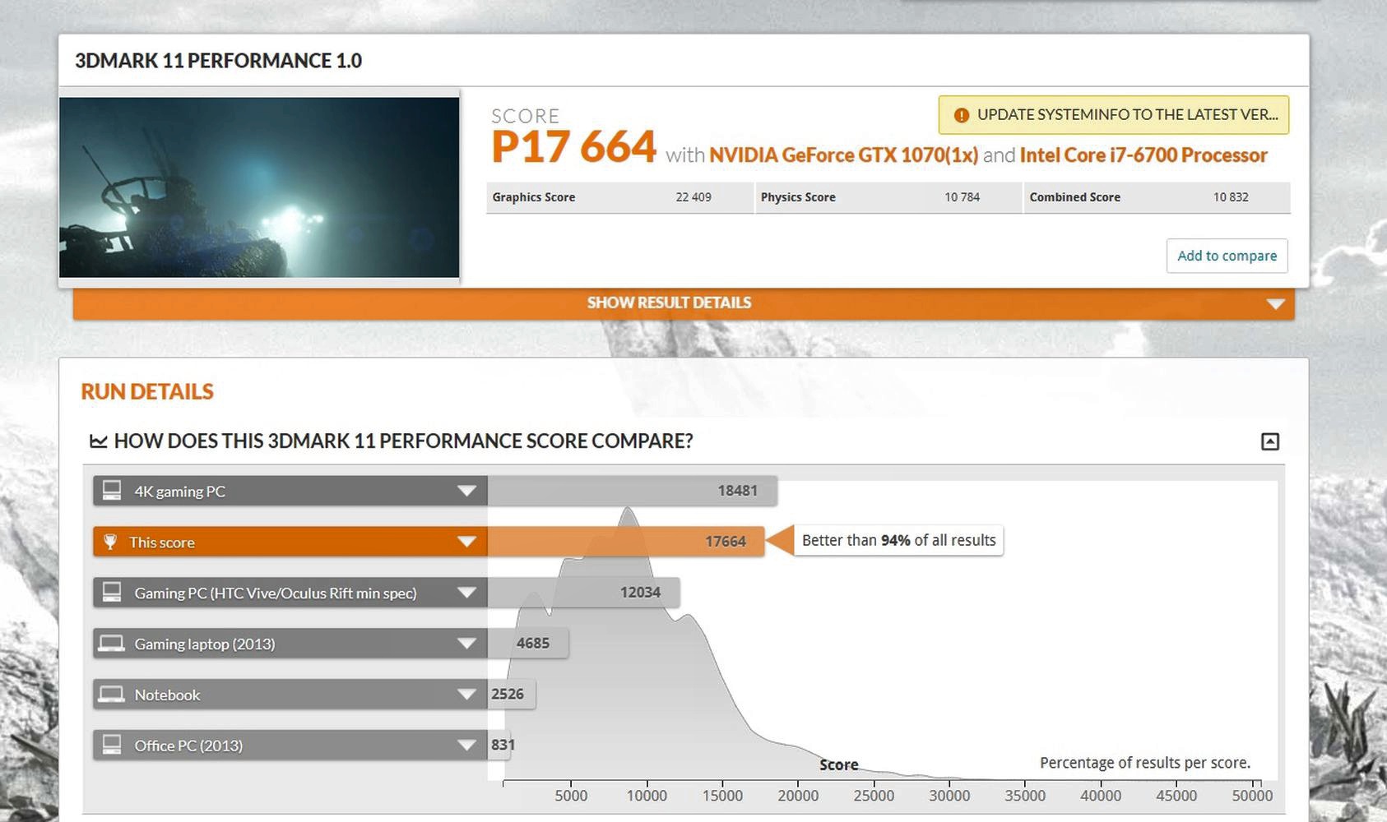Open the Intel Core i7-6700 Processor link

point(1143,155)
